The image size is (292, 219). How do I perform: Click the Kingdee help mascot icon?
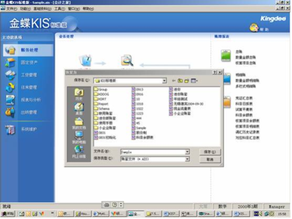254,28
